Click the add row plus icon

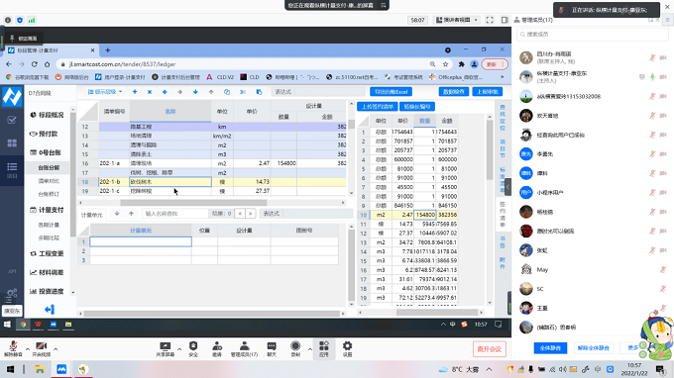tap(135, 92)
